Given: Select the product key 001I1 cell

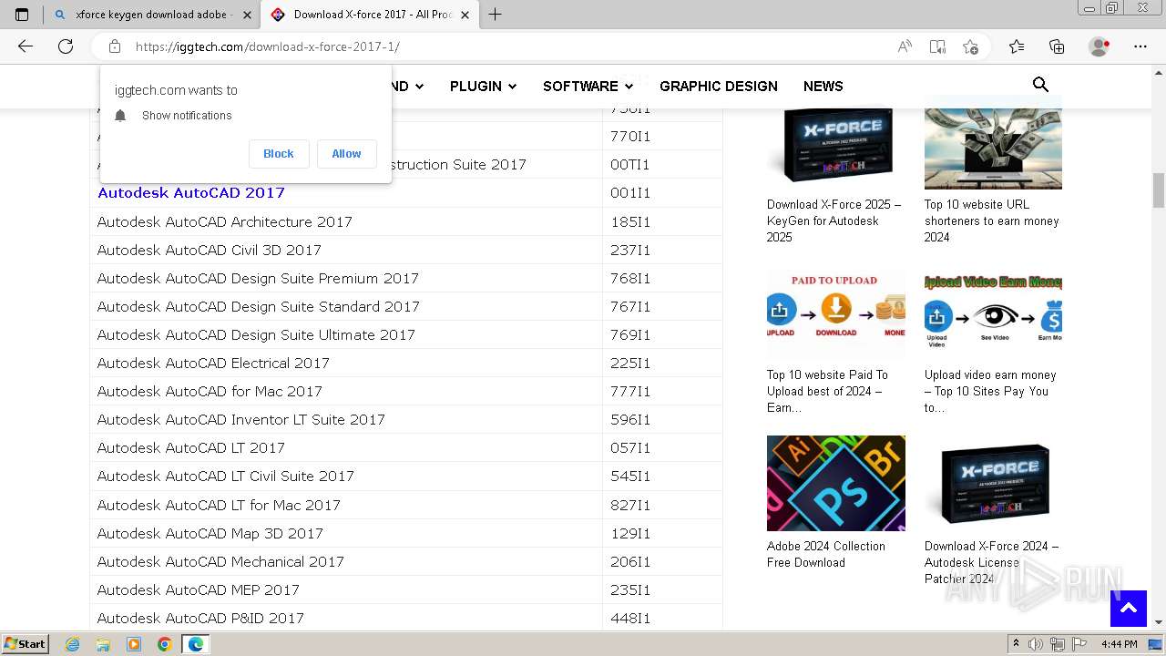Looking at the screenshot, I should [662, 193].
